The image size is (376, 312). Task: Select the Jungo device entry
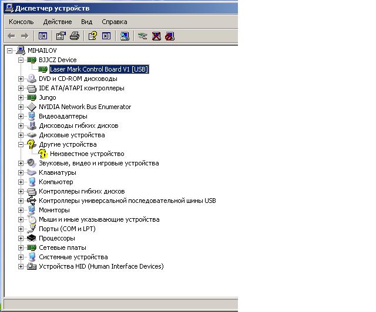47,97
